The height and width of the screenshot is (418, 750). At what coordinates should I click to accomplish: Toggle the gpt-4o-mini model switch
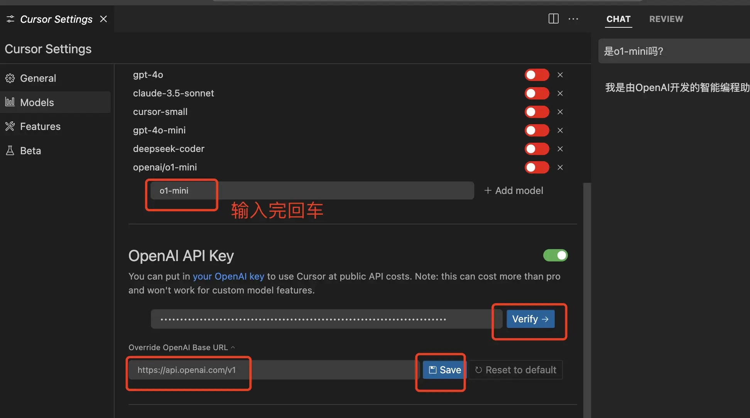[537, 130]
